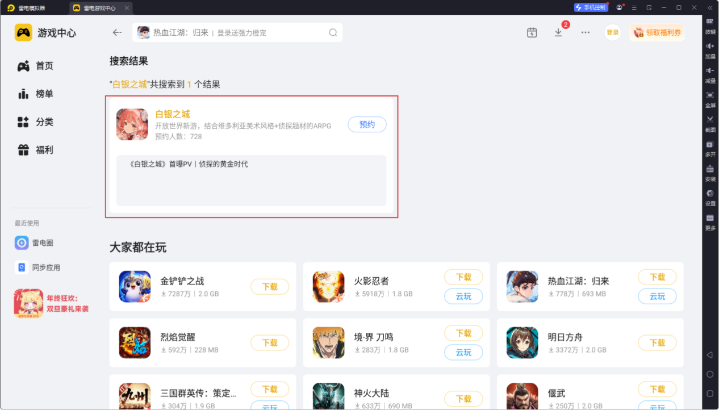Click the 年终狂欢 promo banner
This screenshot has width=719, height=410.
[x=52, y=303]
